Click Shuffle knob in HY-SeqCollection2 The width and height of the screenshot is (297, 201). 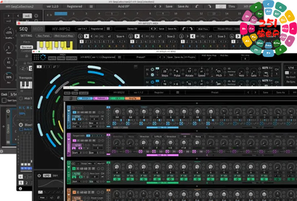(9, 32)
